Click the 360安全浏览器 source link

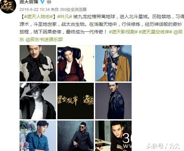73,10
